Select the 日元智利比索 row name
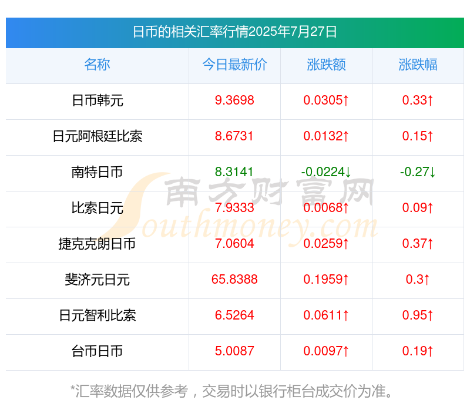The image size is (470, 410). coord(98,315)
